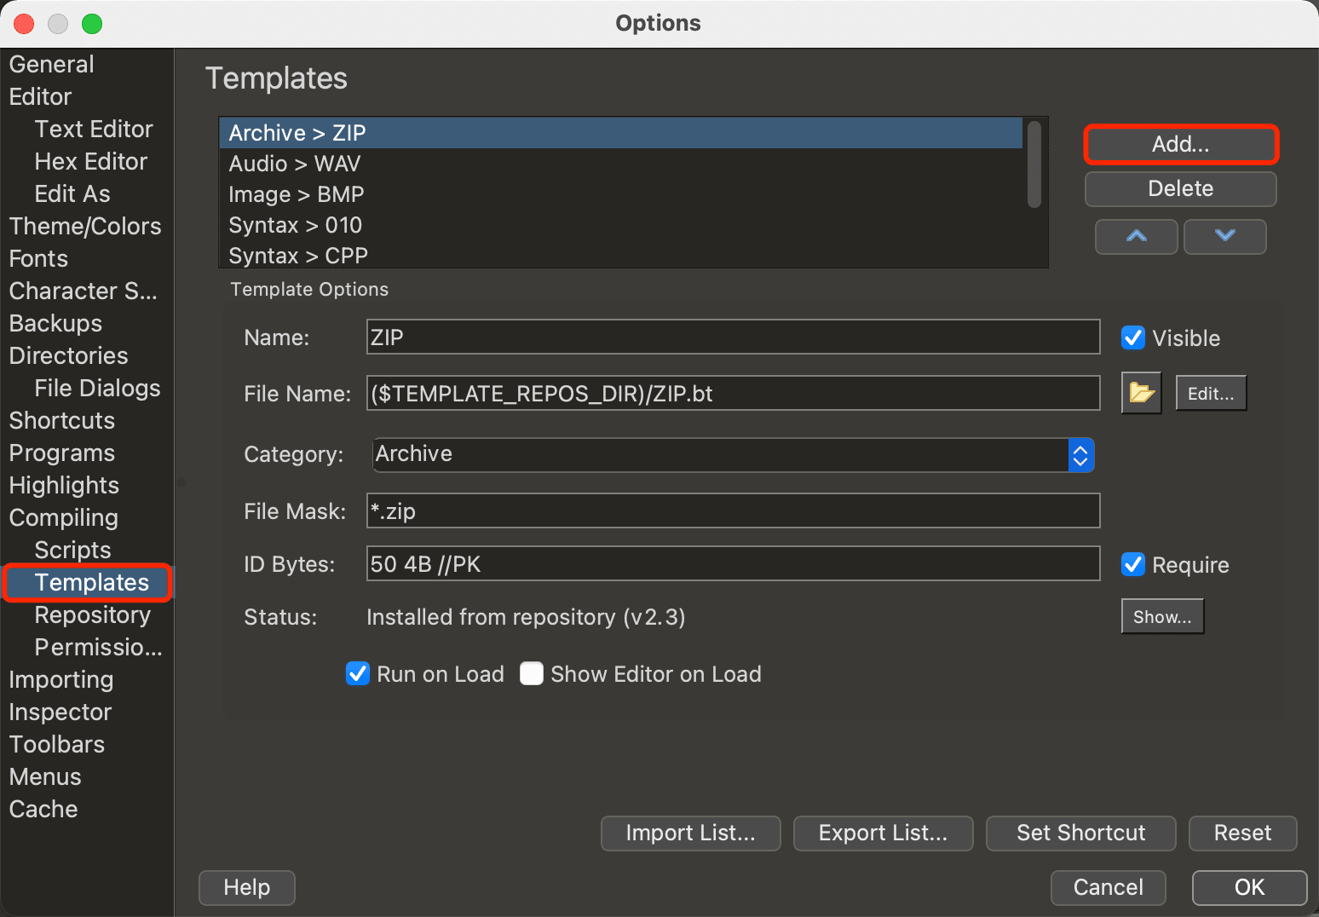This screenshot has width=1319, height=917.
Task: Delete the selected template
Action: (x=1180, y=188)
